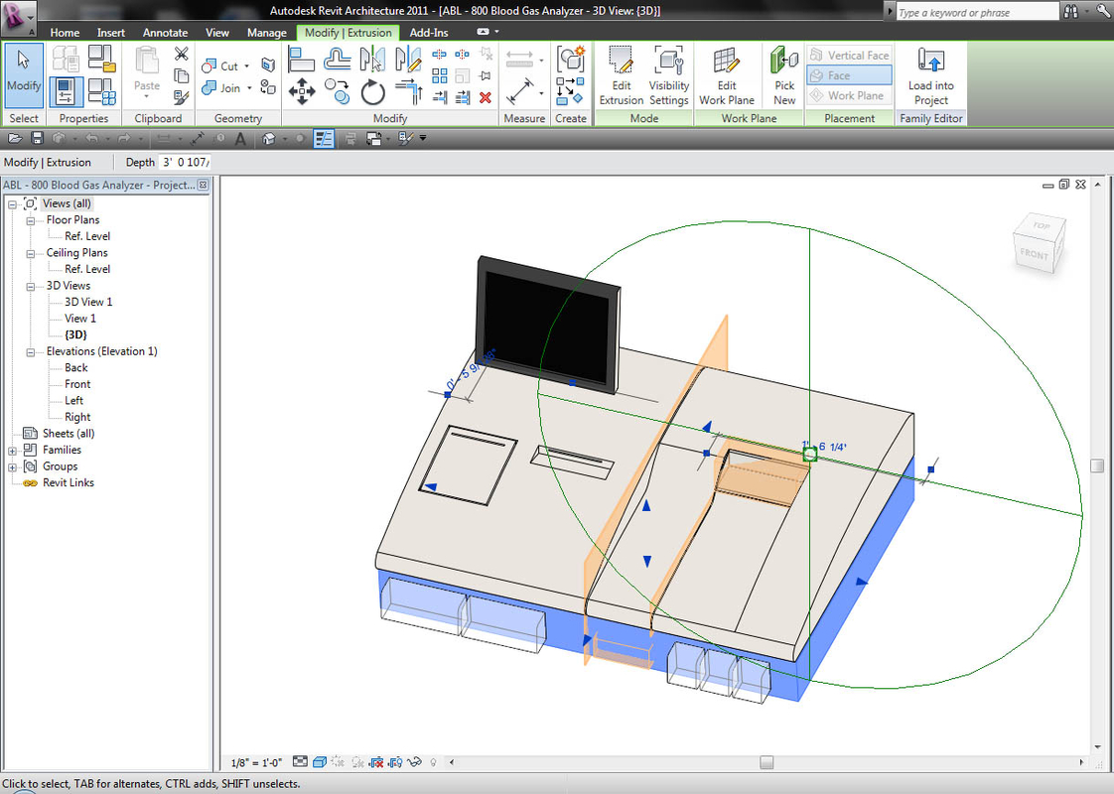
Task: Toggle shaded model graphics in view control bar
Action: click(x=320, y=762)
